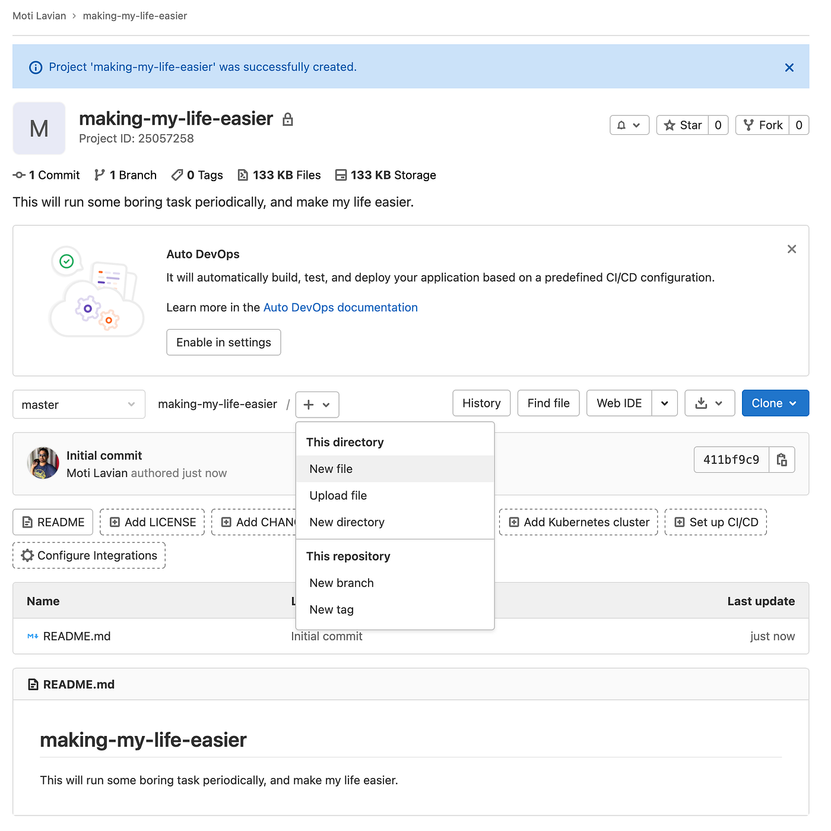
Task: Click Project ID: 25057258 text
Action: [x=137, y=138]
